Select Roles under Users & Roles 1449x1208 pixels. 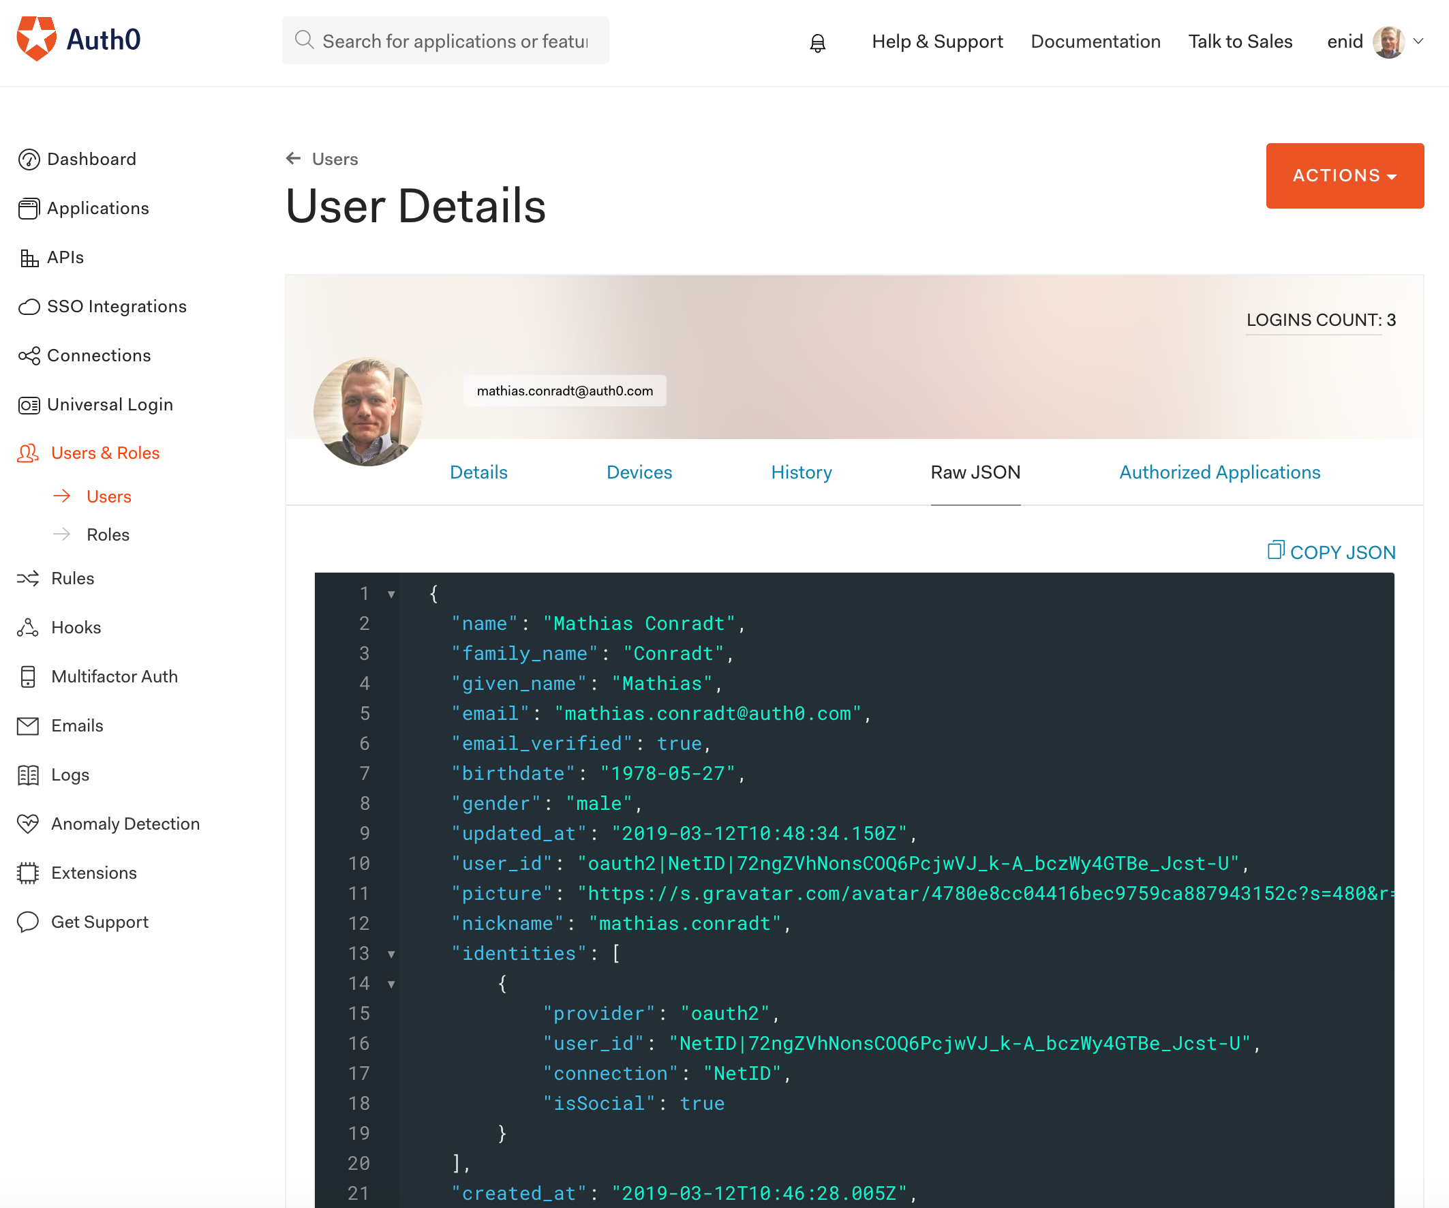point(108,534)
